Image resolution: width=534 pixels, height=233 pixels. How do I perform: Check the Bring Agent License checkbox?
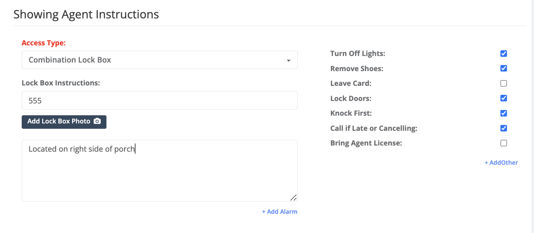pyautogui.click(x=504, y=143)
